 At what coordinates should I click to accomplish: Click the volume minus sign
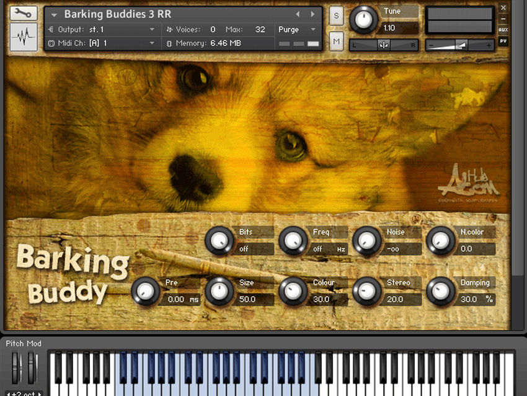432,45
